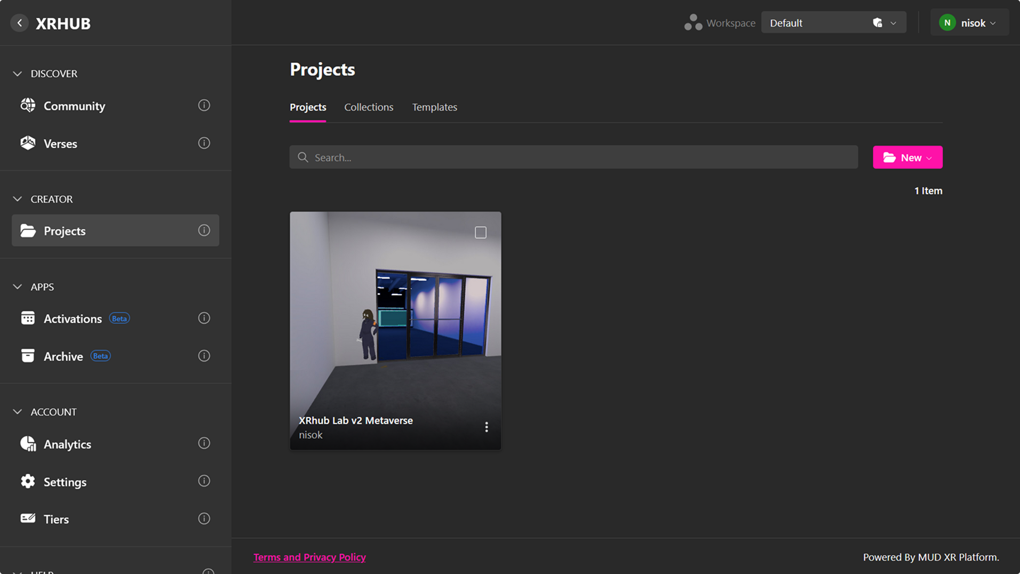
Task: Open the three-dot menu on the project card
Action: [x=486, y=427]
